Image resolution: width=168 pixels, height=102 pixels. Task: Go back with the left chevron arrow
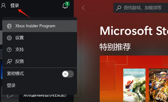pos(83,8)
